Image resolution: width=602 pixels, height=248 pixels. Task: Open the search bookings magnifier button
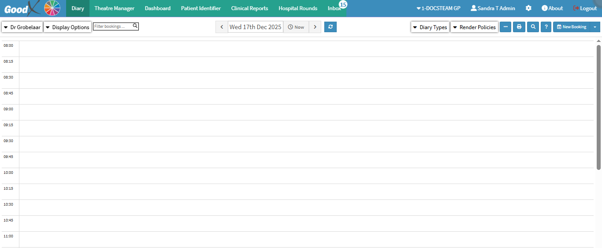coord(533,27)
